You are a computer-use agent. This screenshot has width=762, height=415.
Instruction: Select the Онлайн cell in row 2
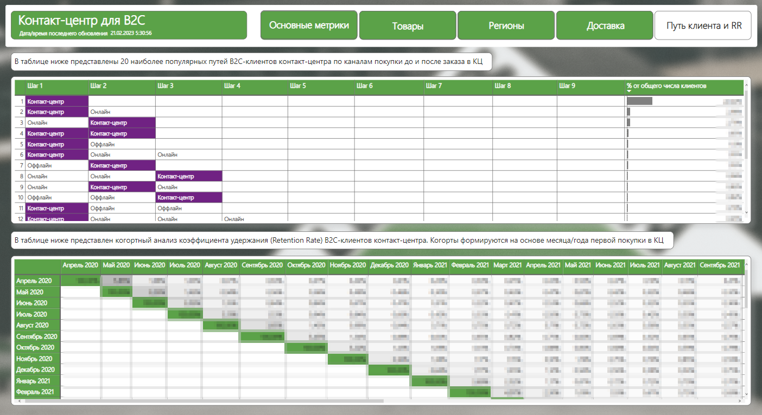point(122,112)
